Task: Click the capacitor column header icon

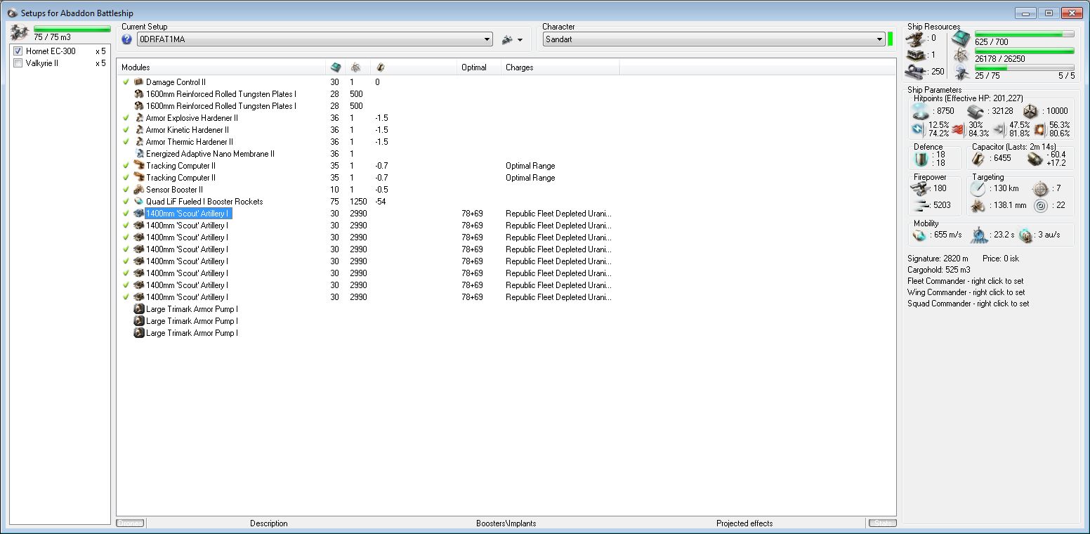Action: (381, 67)
